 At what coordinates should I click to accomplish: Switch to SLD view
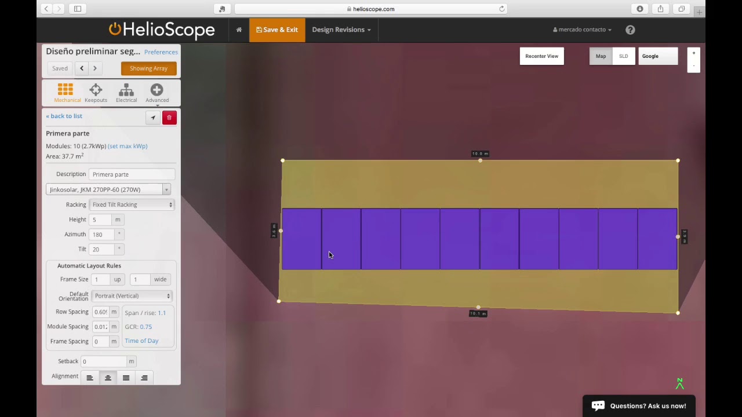click(623, 56)
